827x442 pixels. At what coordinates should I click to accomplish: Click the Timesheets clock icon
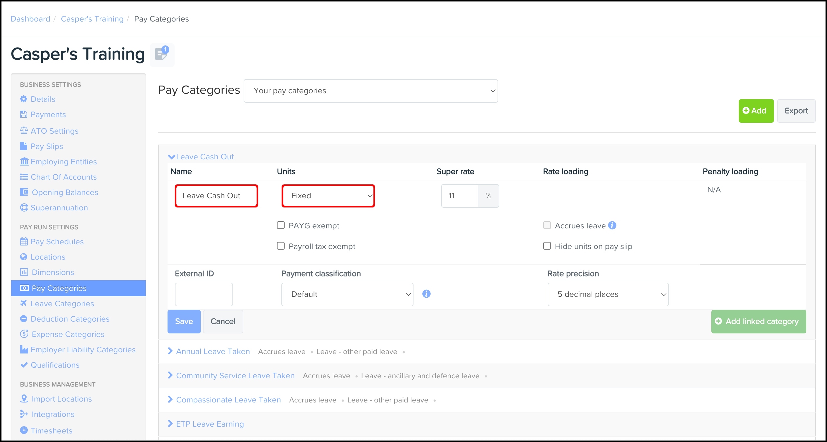click(x=24, y=430)
